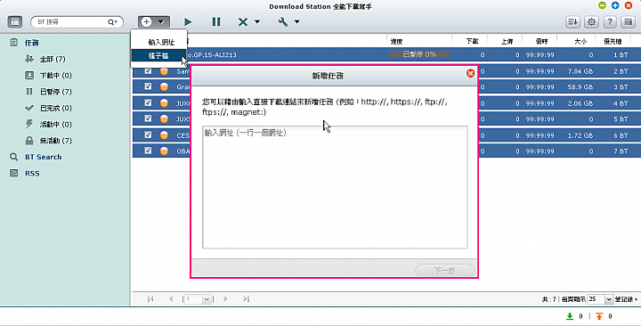The image size is (641, 326).
Task: Toggle checkbox for the 7 BT task row
Action: coord(148,151)
